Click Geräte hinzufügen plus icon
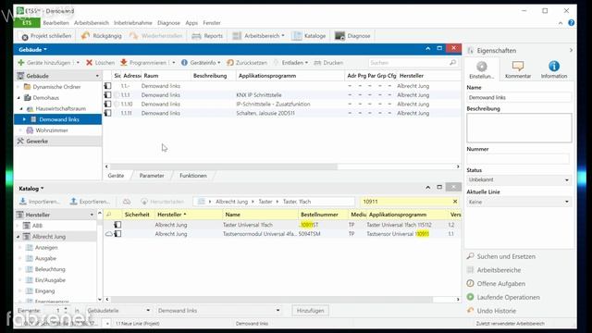Screen dimensions: 592x333 pos(21,63)
